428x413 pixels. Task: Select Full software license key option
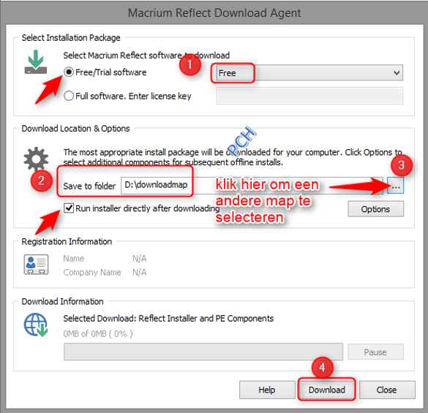pyautogui.click(x=69, y=96)
